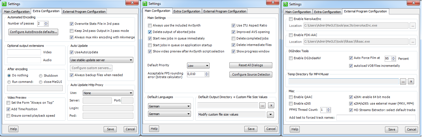
Task: Expand the Use stable update server dropdown
Action: [101, 60]
